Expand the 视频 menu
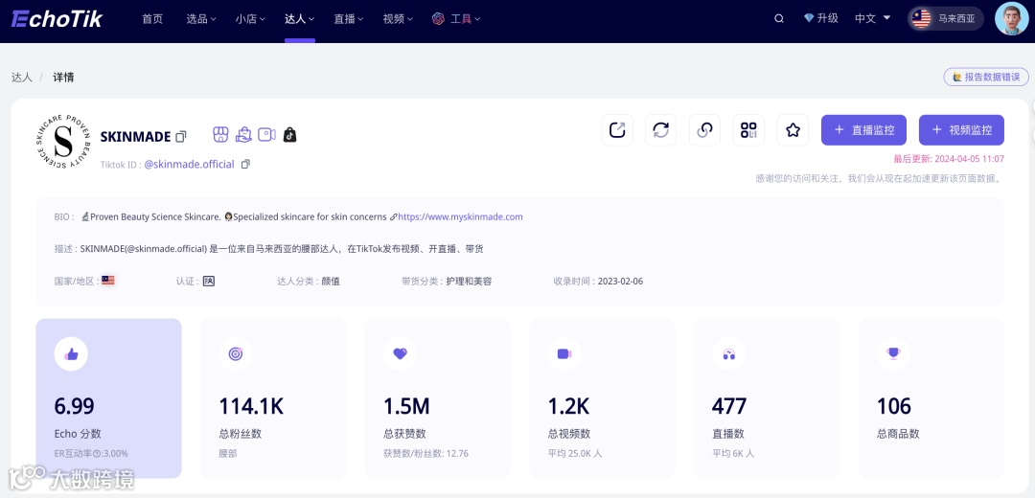This screenshot has width=1035, height=498. (398, 19)
